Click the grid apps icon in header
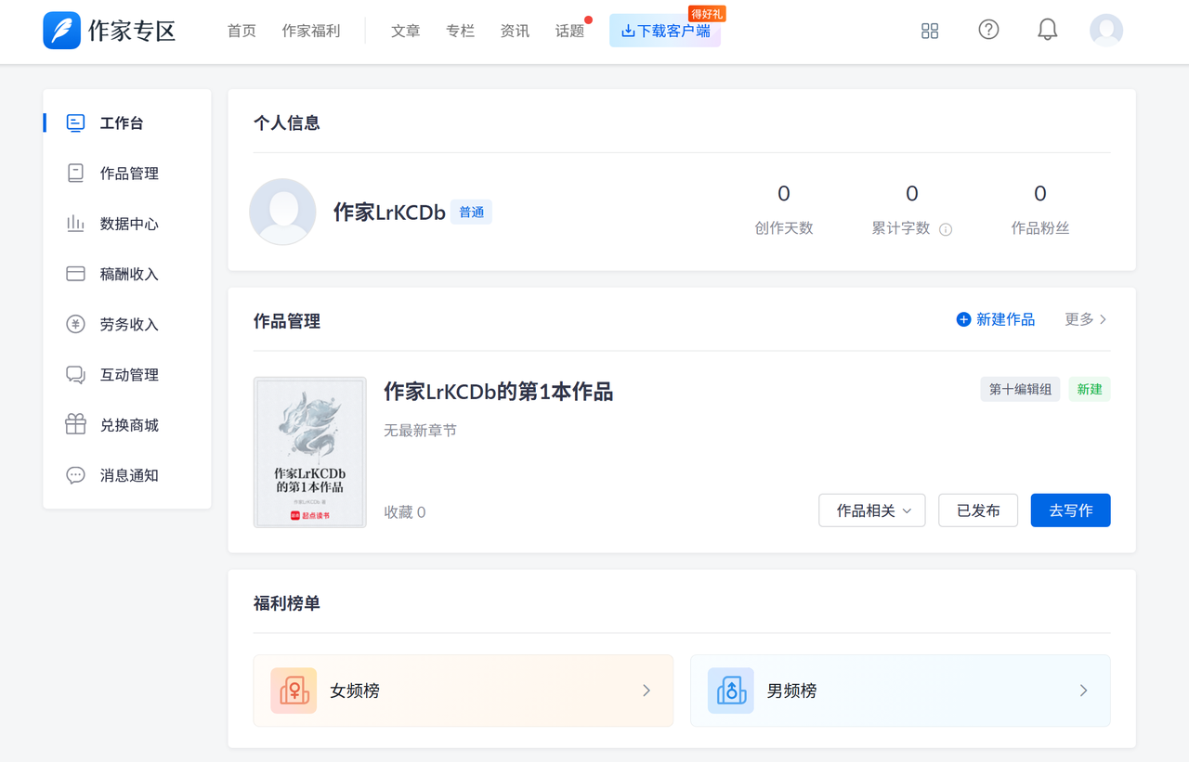The height and width of the screenshot is (762, 1189). coord(930,31)
